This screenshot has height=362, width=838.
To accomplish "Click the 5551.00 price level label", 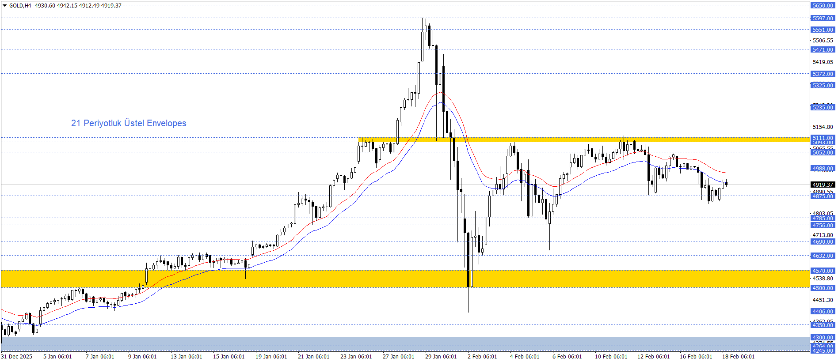I will click(x=823, y=30).
